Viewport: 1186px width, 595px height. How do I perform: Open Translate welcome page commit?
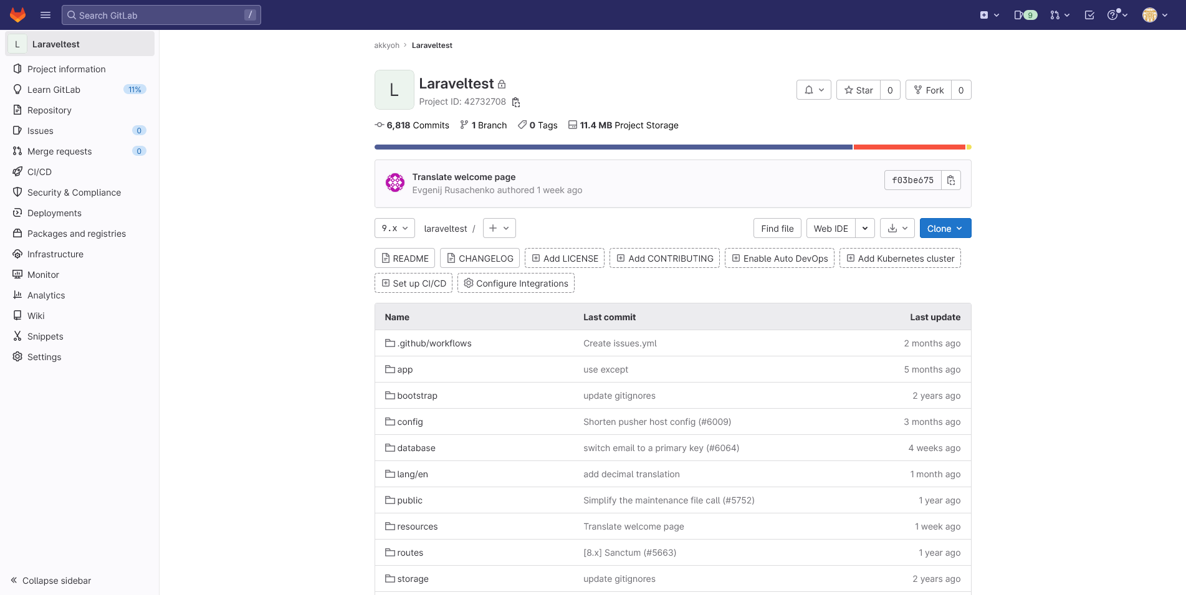pyautogui.click(x=464, y=177)
